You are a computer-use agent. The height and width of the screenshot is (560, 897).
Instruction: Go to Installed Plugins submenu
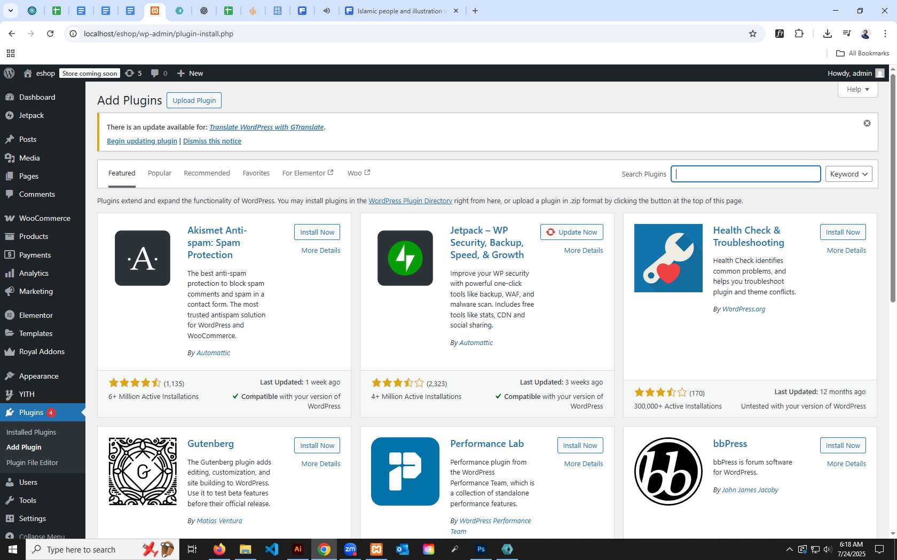click(31, 432)
